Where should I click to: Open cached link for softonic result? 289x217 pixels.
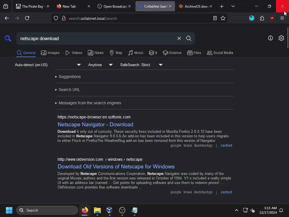coord(226,146)
